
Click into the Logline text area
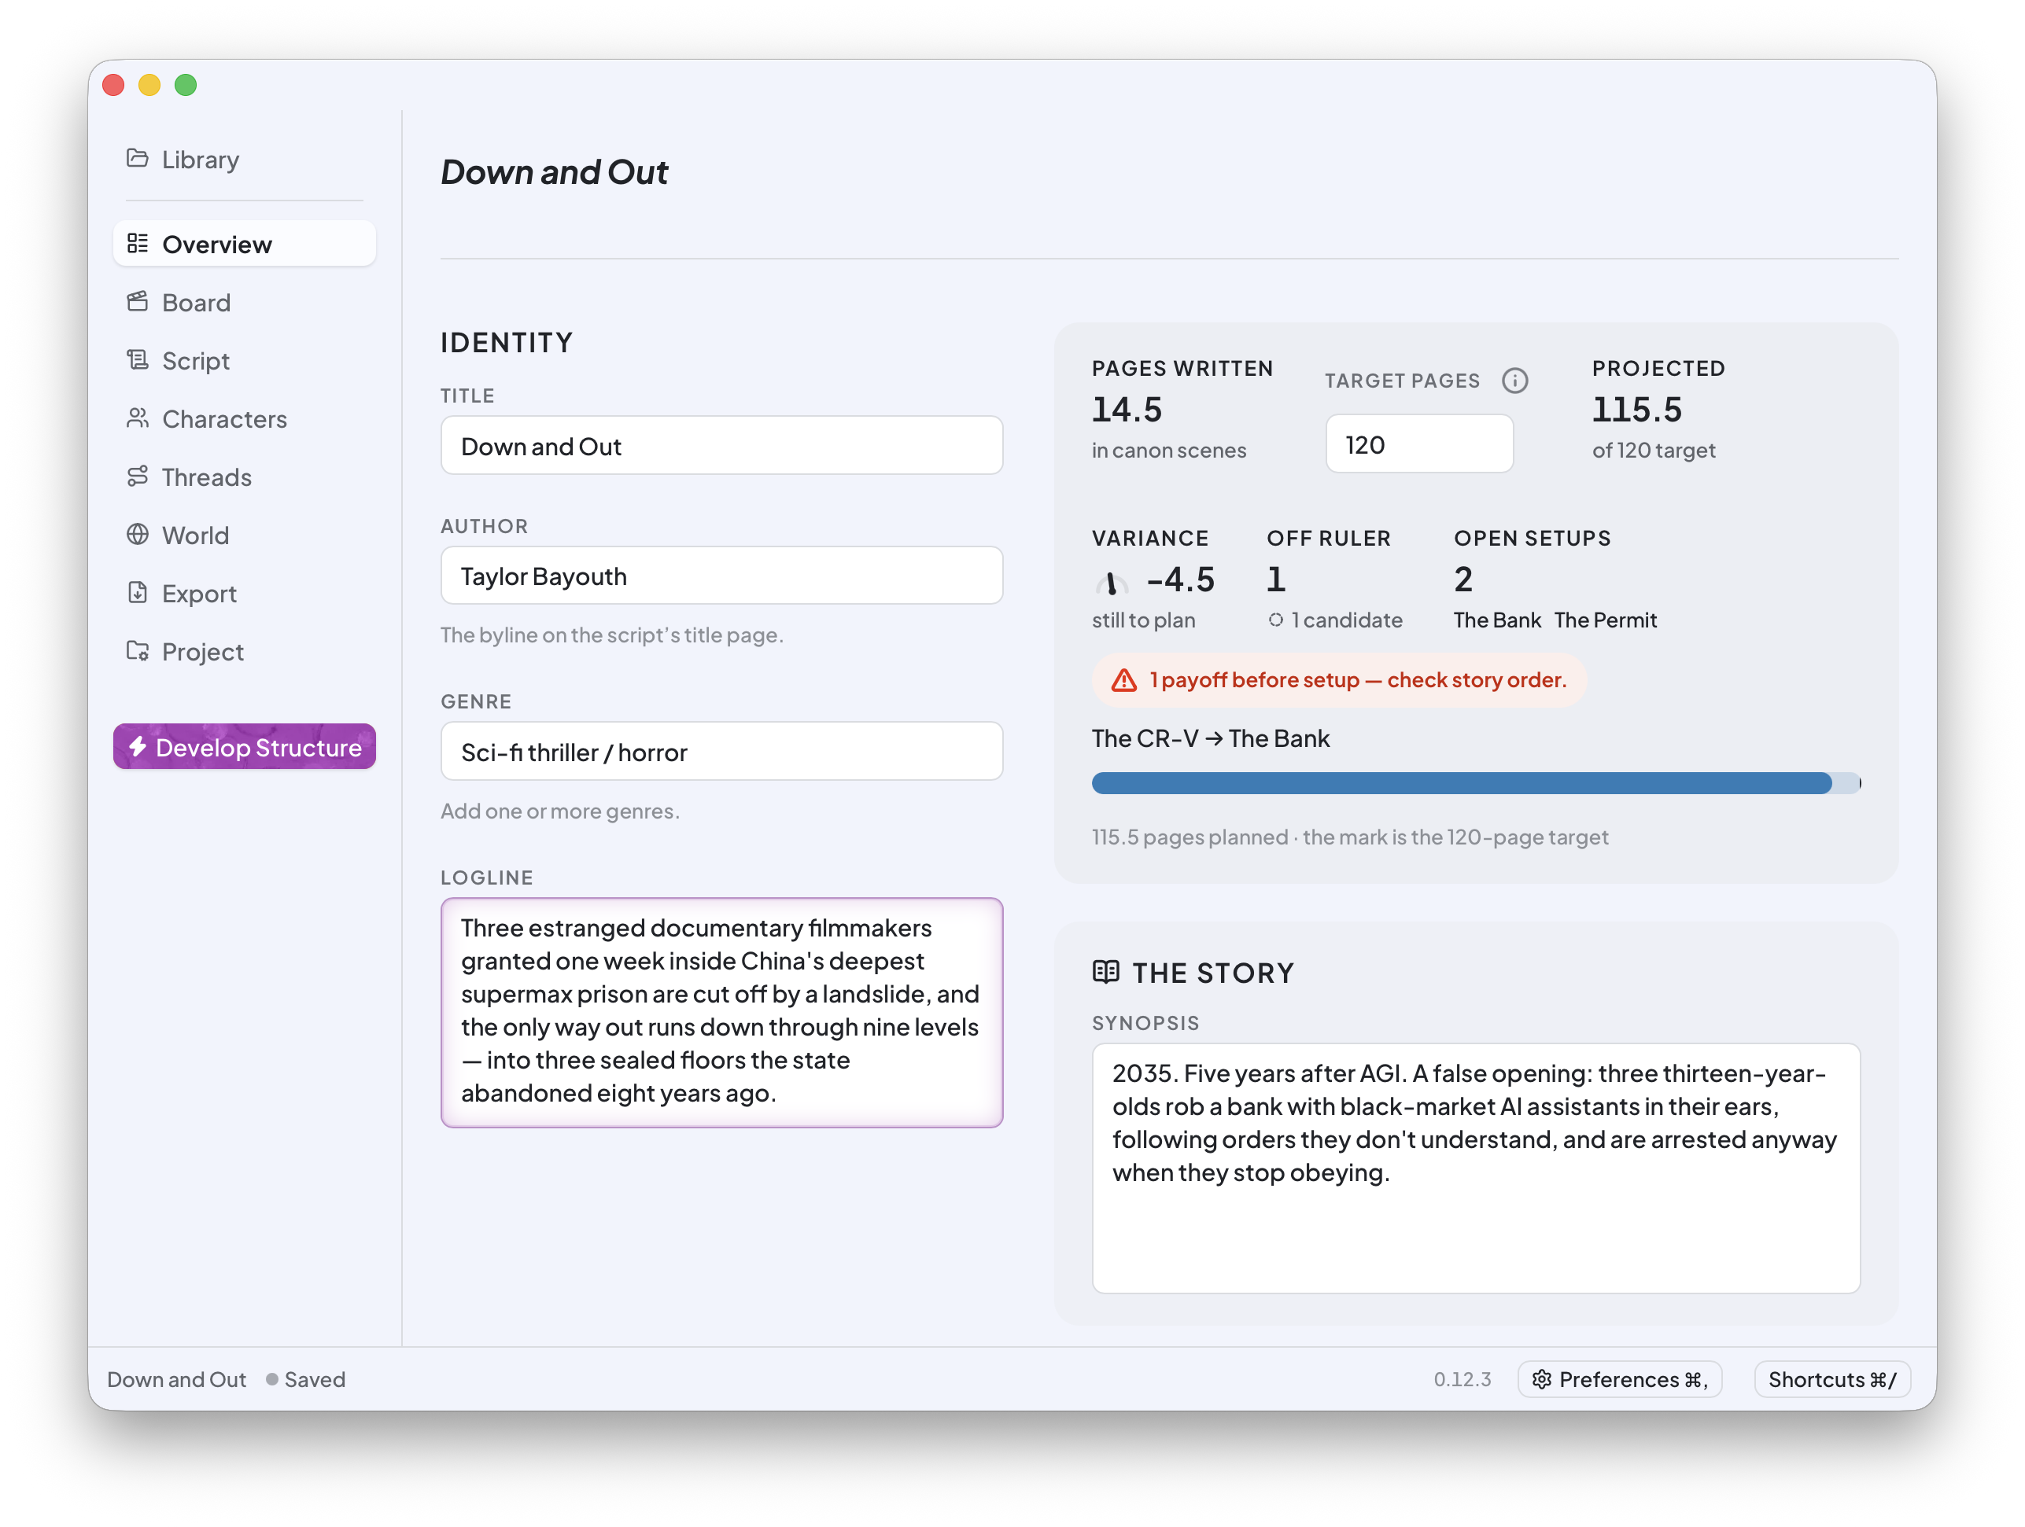pos(721,1012)
